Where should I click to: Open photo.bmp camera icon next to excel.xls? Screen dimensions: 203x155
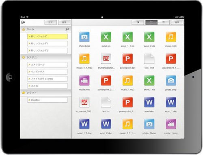tap(84, 37)
